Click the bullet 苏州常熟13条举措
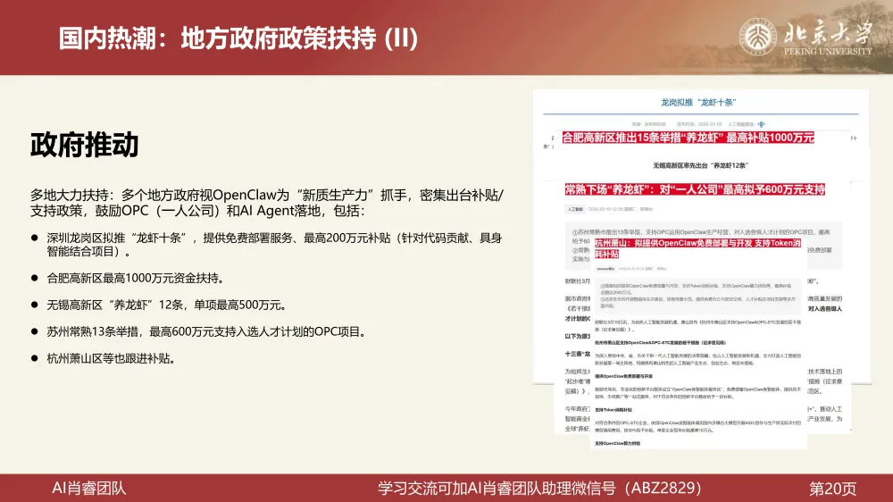Image resolution: width=893 pixels, height=502 pixels. pos(207,331)
